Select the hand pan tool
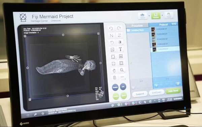This screenshot has height=127, width=202. [114, 71]
